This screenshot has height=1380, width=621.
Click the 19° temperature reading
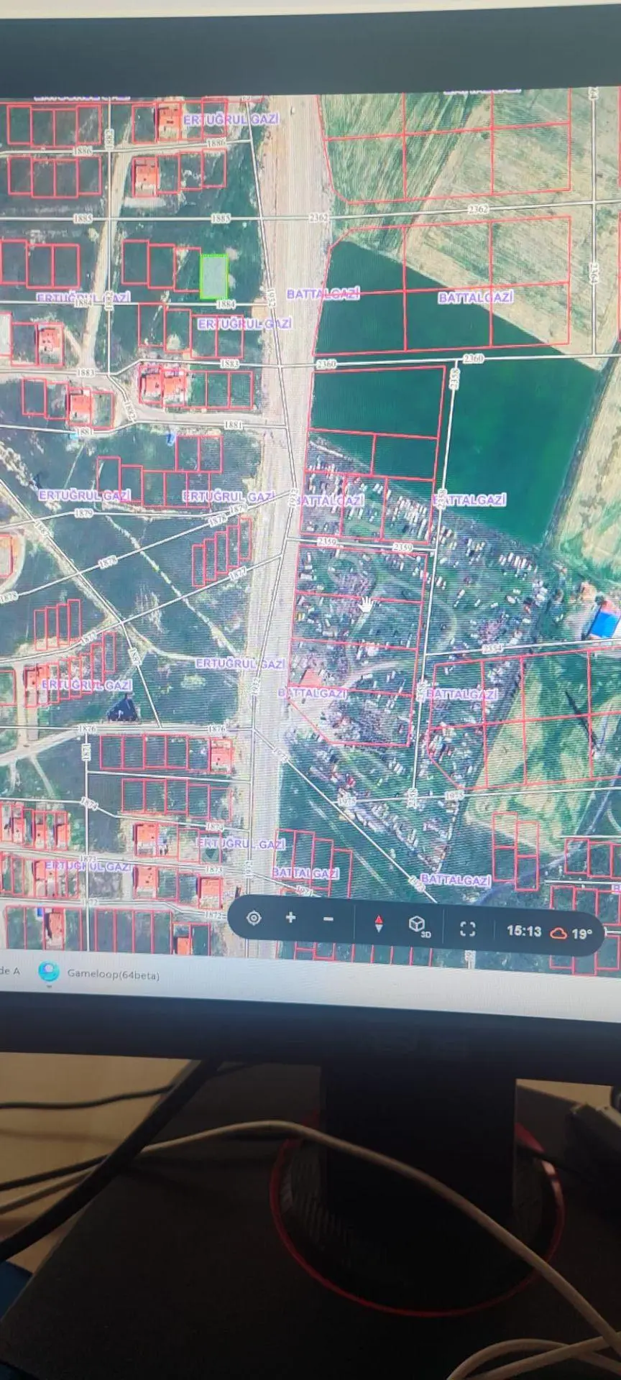tap(581, 934)
